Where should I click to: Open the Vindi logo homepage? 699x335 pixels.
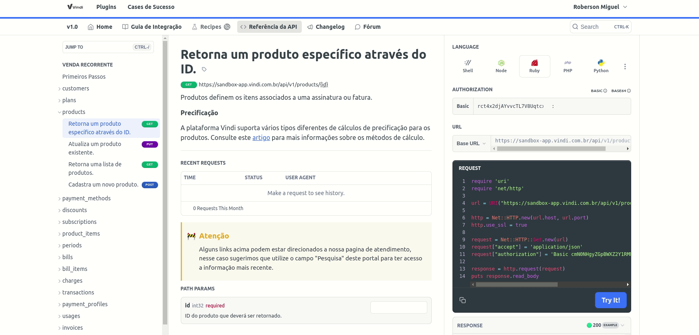(75, 7)
